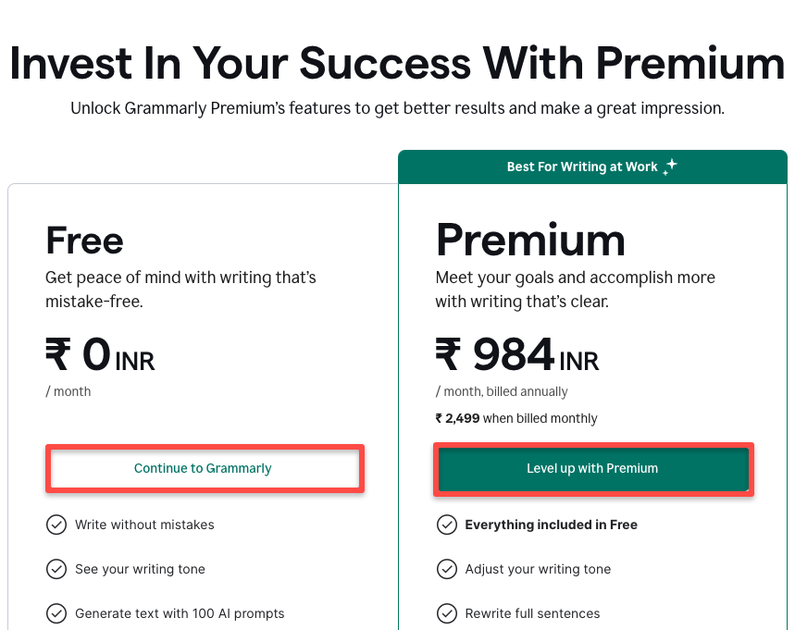The height and width of the screenshot is (630, 795).
Task: Click the "/ month, billed annually" label
Action: (x=503, y=391)
